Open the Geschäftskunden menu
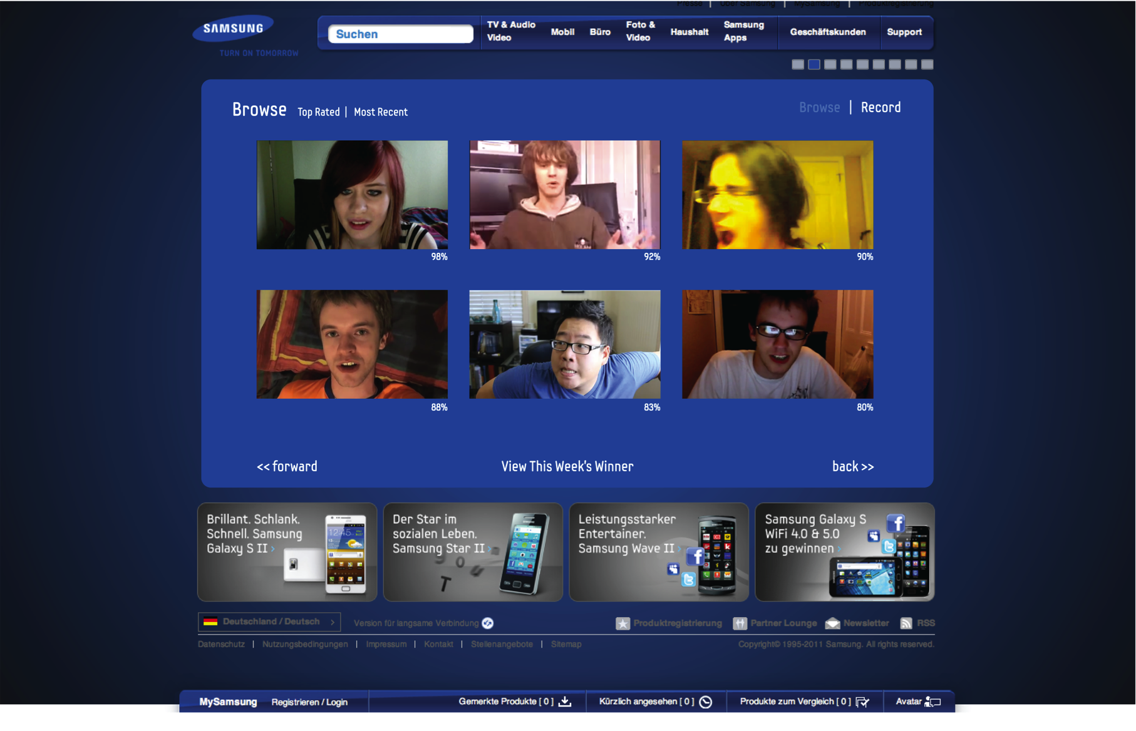 pyautogui.click(x=827, y=32)
